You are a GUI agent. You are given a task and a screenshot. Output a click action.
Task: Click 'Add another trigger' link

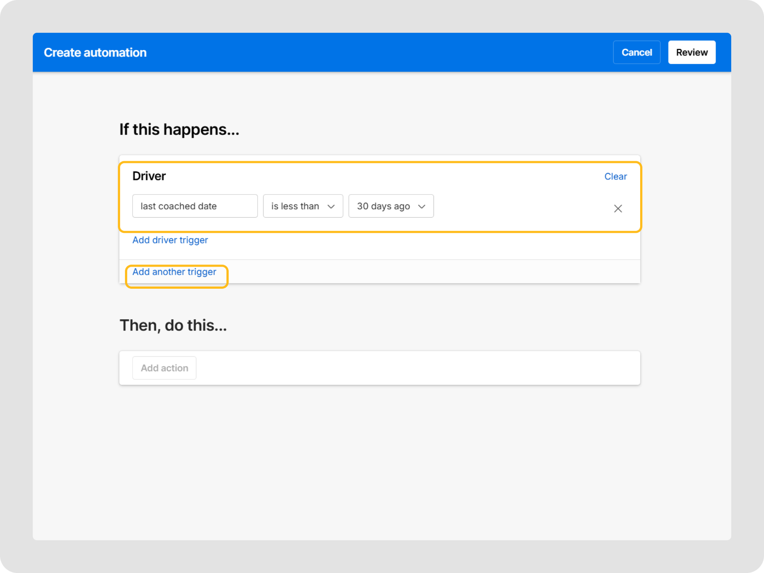pos(174,272)
